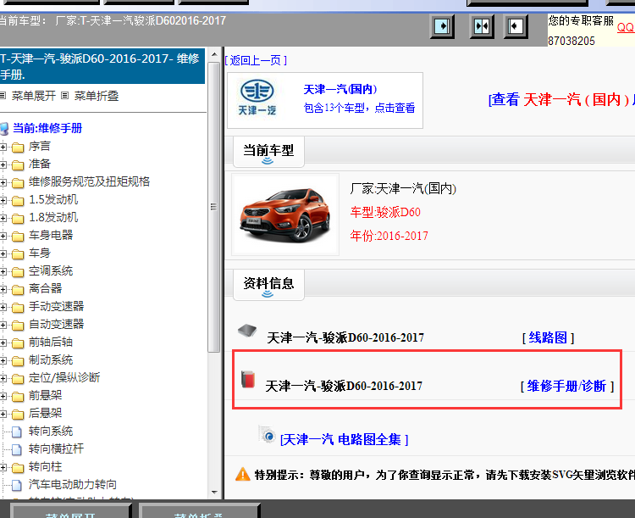635x518 pixels.
Task: Click tree scrollbar down arrow
Action: (214, 493)
